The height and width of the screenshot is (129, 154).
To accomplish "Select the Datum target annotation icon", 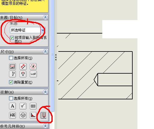I will click(x=23, y=115).
